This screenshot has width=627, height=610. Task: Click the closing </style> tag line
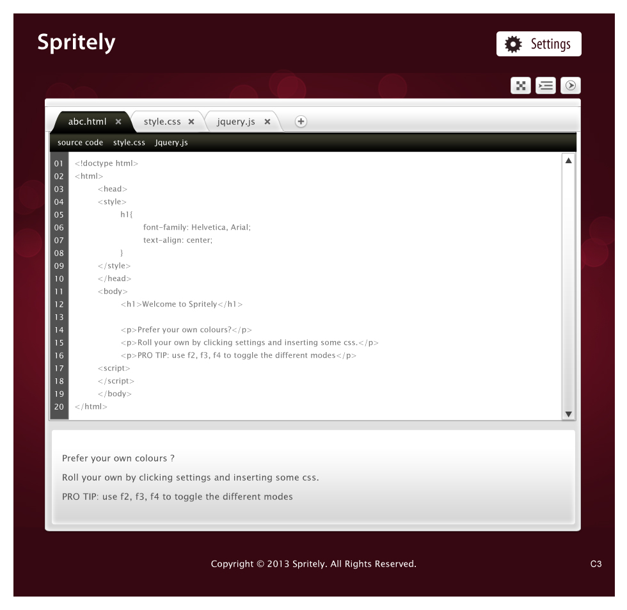click(114, 266)
